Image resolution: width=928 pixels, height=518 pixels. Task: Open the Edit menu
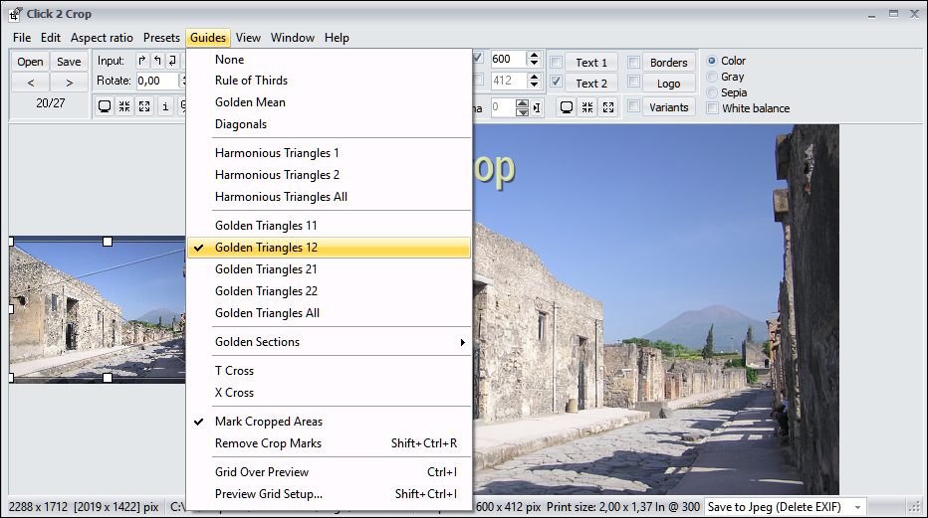(51, 38)
